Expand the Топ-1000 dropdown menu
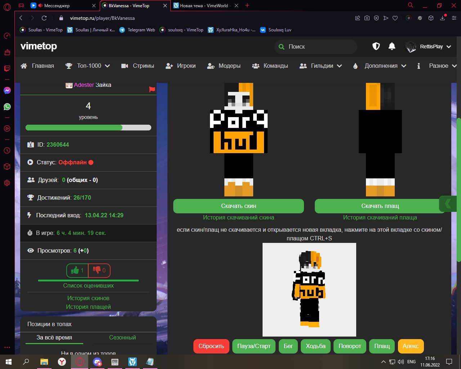 coord(88,66)
